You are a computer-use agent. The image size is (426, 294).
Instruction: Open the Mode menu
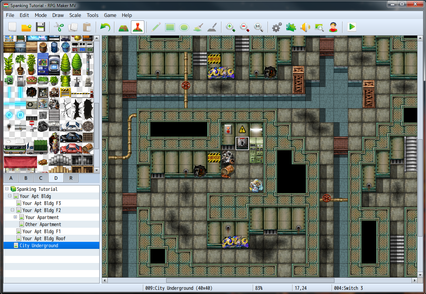pyautogui.click(x=41, y=15)
